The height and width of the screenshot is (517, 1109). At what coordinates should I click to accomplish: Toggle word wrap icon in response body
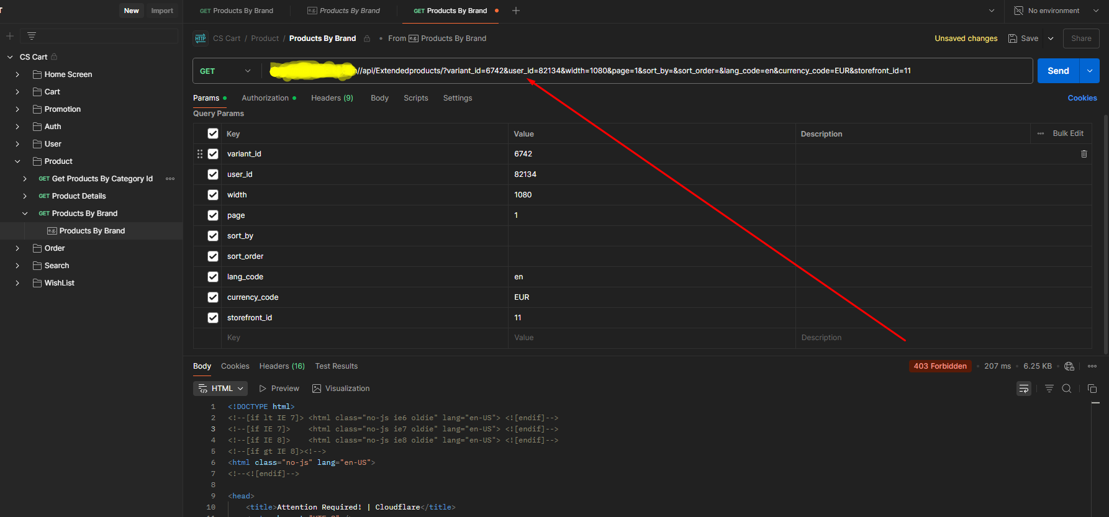1024,389
